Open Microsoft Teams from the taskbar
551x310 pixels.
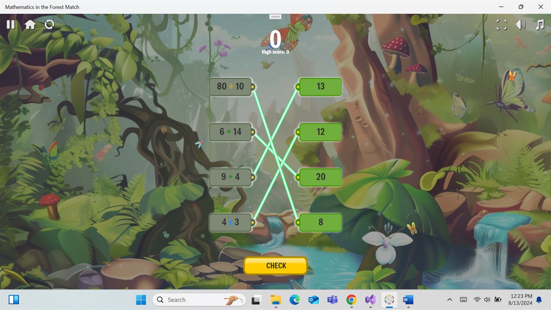[332, 300]
